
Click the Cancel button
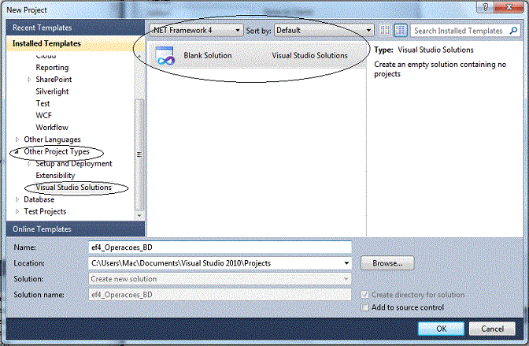pyautogui.click(x=492, y=329)
